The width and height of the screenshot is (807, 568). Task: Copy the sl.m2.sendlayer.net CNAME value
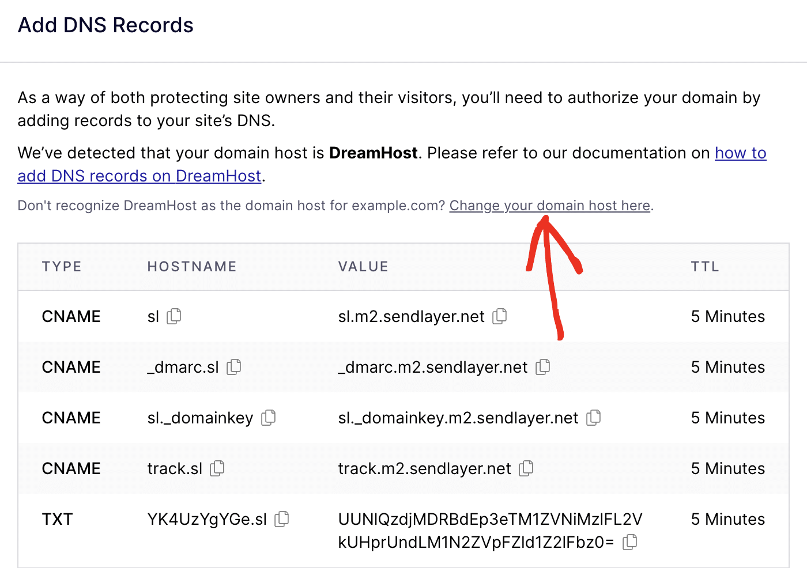500,316
